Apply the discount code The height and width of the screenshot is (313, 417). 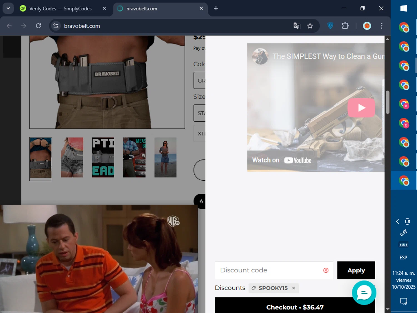(x=356, y=270)
